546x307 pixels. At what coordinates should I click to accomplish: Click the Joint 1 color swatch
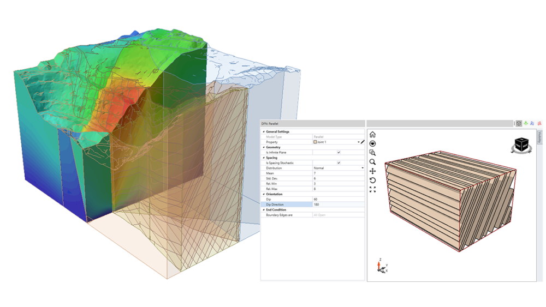(315, 142)
